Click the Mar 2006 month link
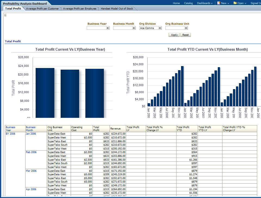261x198 pixels. coord(31,171)
